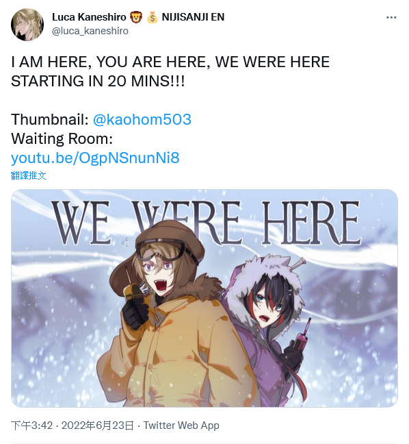
Task: Translate the tweet via 翻譯推文
Action: [x=29, y=175]
